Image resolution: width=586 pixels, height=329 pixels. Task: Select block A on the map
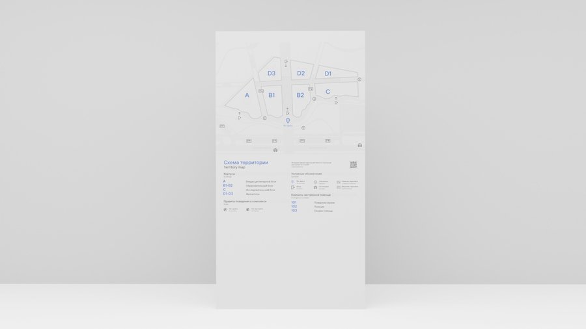tap(247, 95)
